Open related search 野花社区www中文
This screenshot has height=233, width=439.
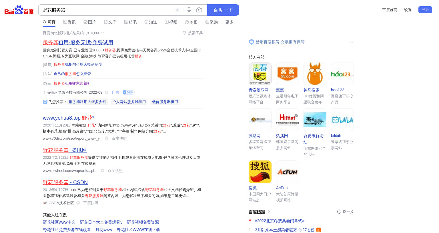(x=59, y=222)
